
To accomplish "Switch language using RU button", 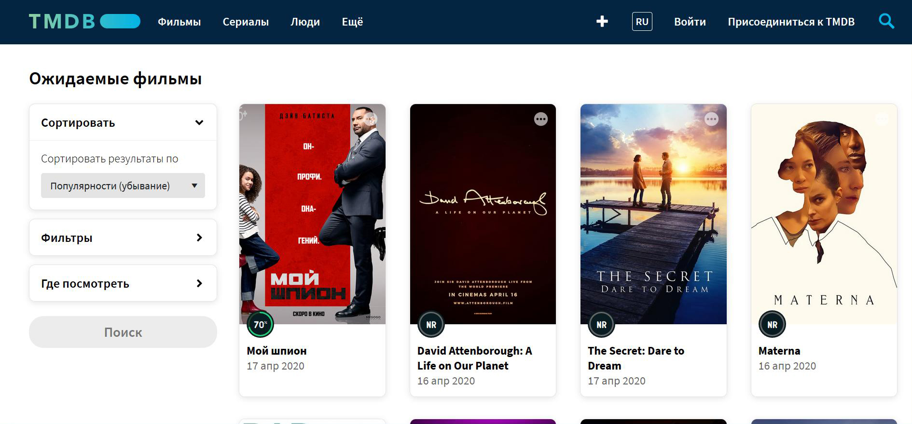I will (x=642, y=22).
